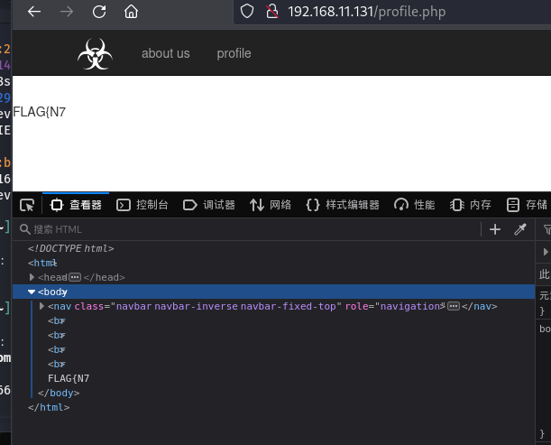
Task: Click the create new node plus button
Action: click(495, 229)
